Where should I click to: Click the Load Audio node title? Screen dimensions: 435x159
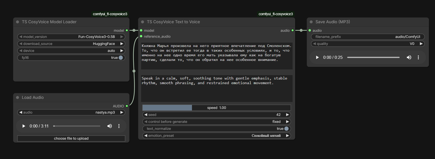click(33, 98)
